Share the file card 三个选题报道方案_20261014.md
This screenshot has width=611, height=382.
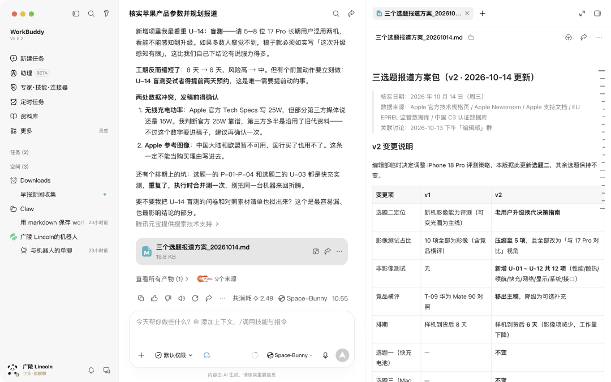tap(328, 251)
